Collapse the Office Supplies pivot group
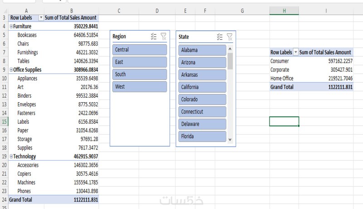 [x=11, y=70]
